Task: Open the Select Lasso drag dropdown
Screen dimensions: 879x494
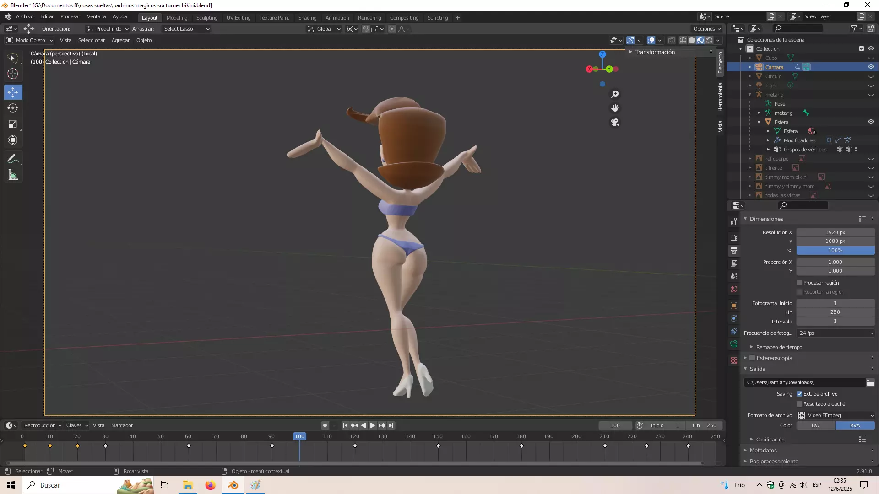Action: coord(187,29)
